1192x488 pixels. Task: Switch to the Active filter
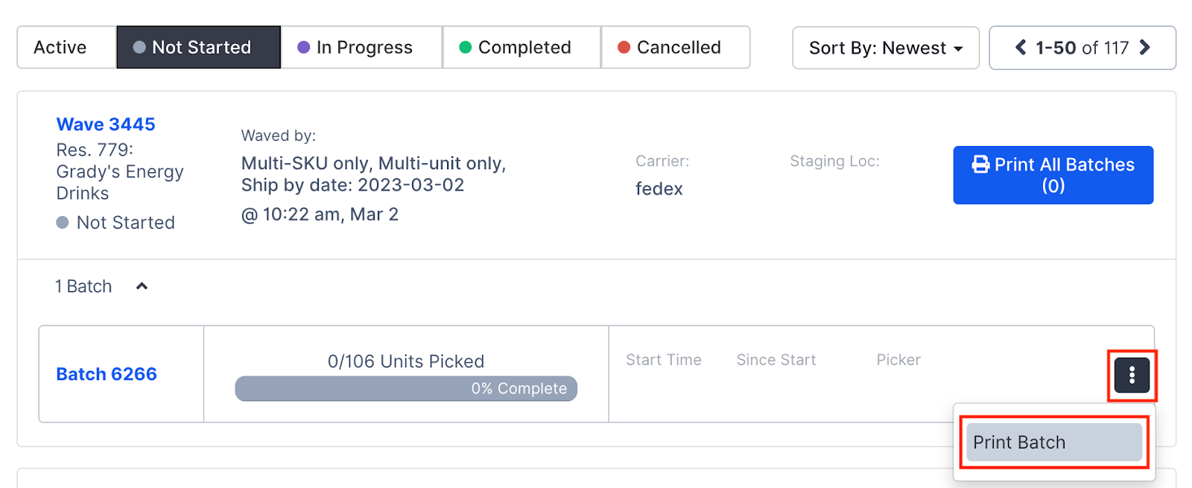59,47
